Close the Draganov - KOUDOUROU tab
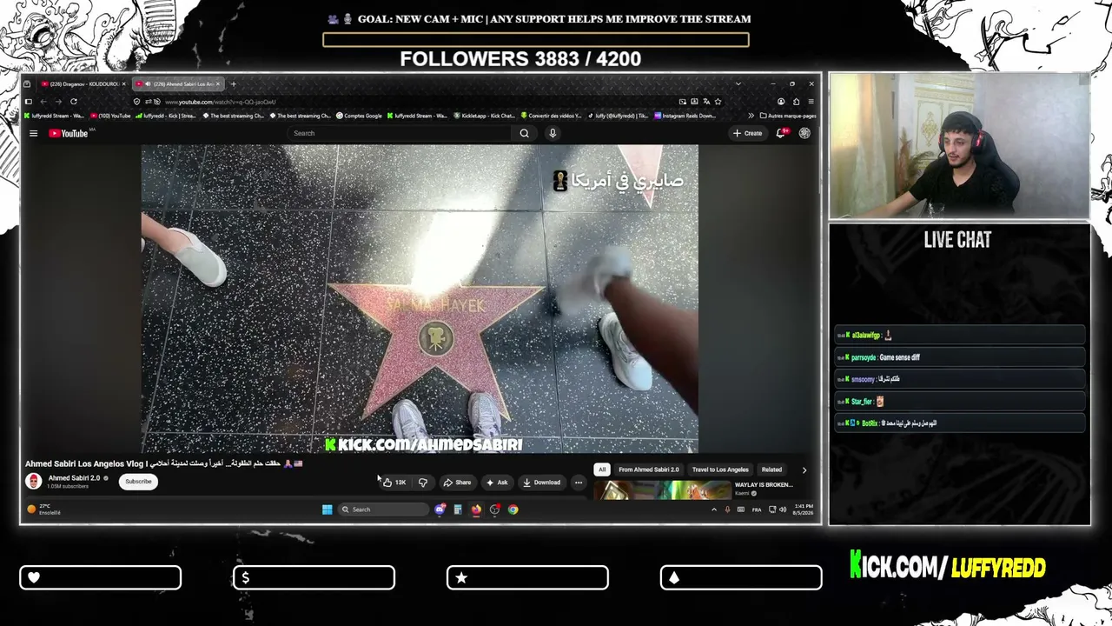1112x626 pixels. 123,84
